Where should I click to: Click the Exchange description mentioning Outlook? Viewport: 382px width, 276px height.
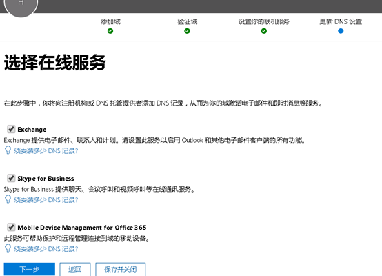[154, 140]
